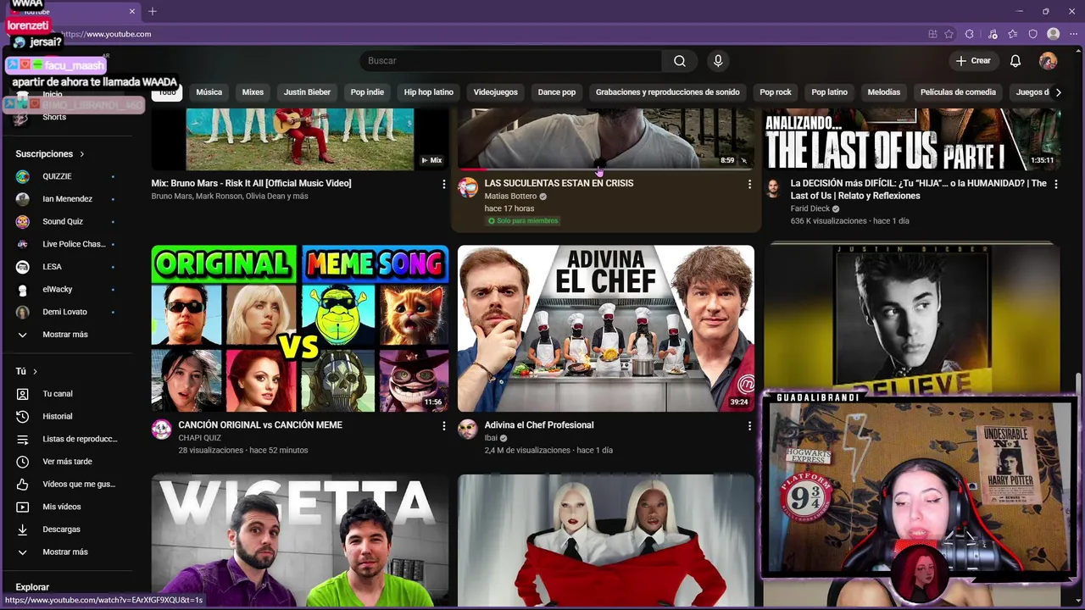The height and width of the screenshot is (610, 1085).
Task: Select the Justin Bieber chip
Action: click(x=307, y=92)
